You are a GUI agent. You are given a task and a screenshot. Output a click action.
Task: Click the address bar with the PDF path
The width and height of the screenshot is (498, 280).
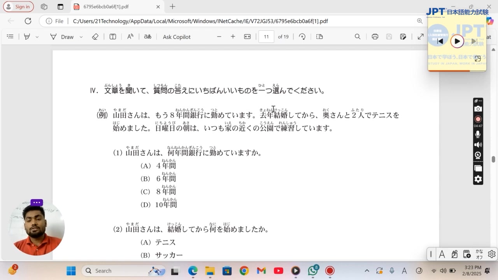tap(200, 21)
